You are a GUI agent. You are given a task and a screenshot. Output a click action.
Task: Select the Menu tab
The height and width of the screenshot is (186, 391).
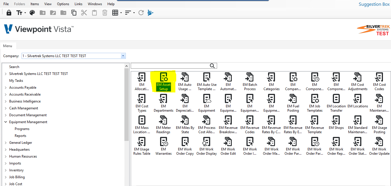[8, 46]
